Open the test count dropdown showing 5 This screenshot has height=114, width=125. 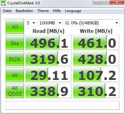31,23
